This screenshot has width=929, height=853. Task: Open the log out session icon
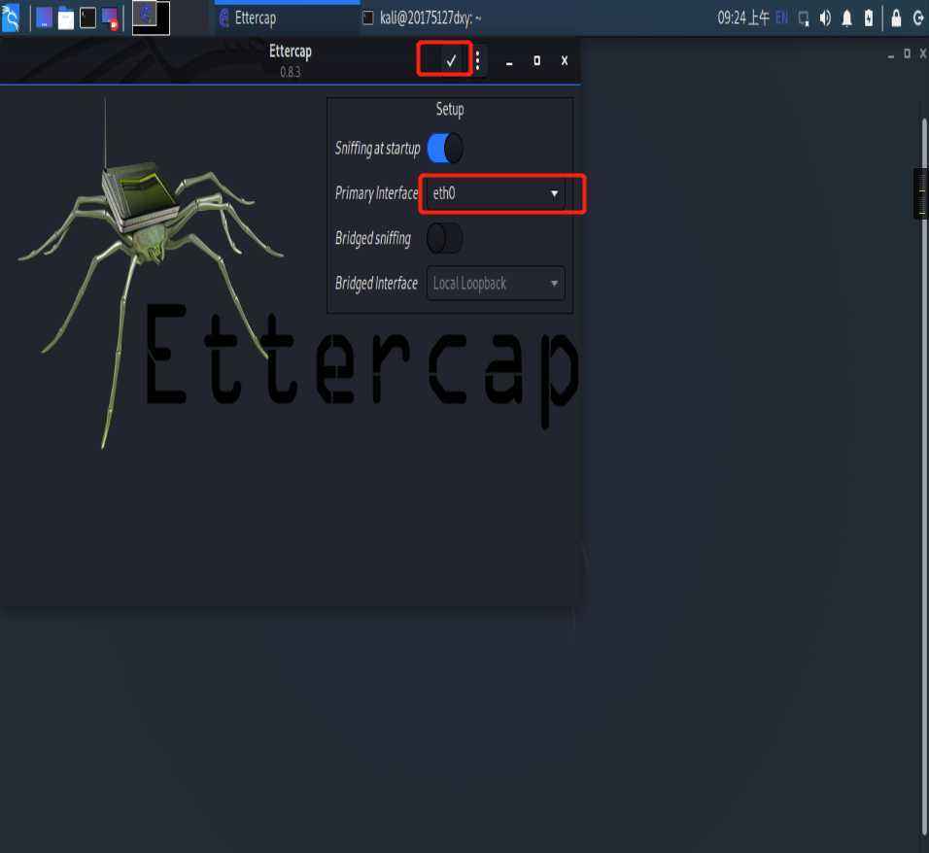point(917,18)
